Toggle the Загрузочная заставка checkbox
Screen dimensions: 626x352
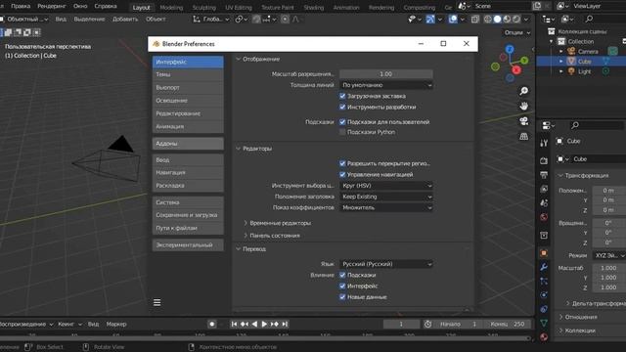[342, 96]
